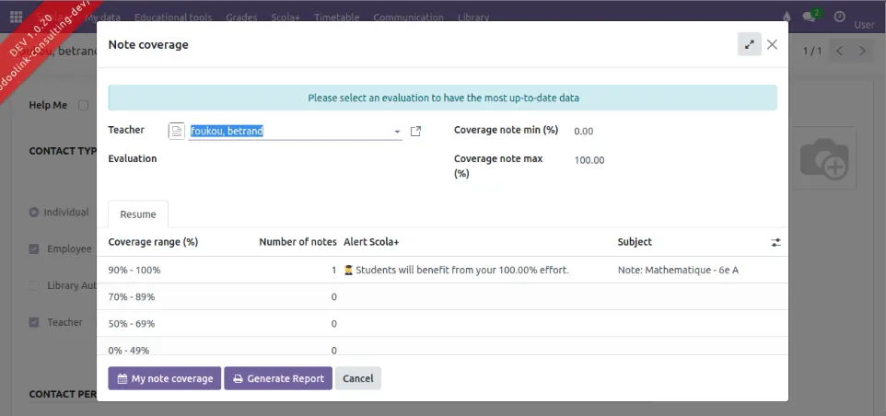Open the Communication menu
Image resolution: width=886 pixels, height=416 pixels.
[406, 17]
